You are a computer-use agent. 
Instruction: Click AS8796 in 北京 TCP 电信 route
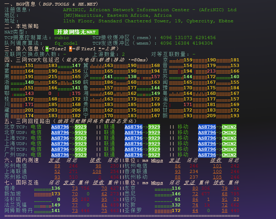[x=60, y=127]
